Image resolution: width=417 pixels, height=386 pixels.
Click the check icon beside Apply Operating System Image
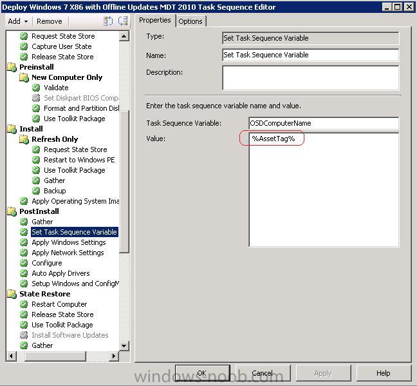24,201
